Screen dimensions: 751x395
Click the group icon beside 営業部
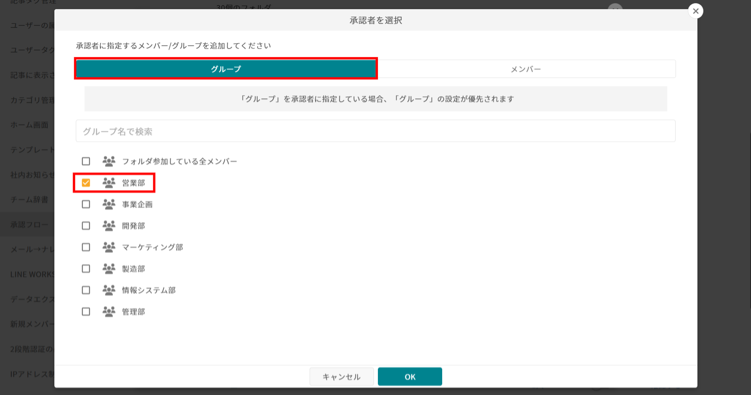tap(109, 183)
